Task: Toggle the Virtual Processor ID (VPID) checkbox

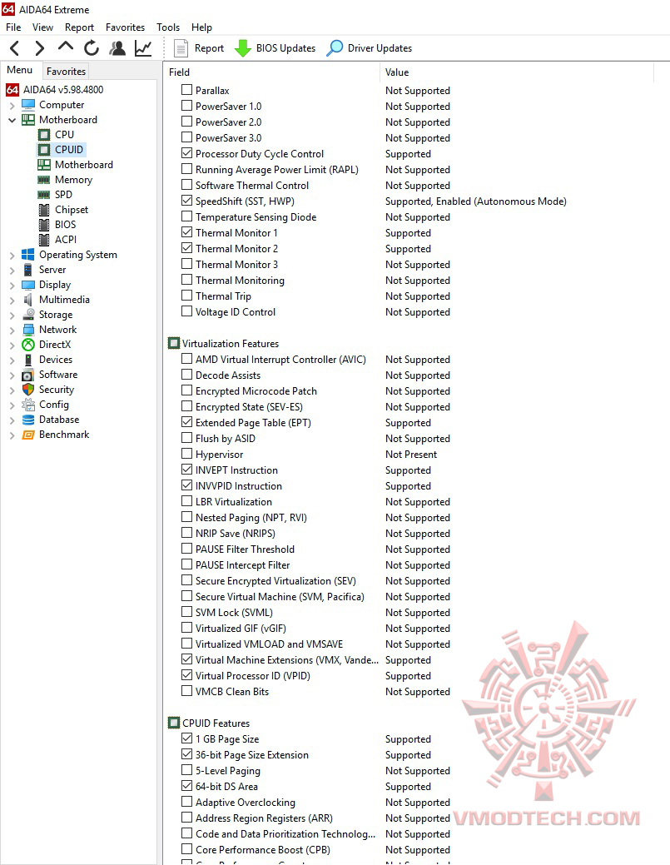Action: pos(187,675)
